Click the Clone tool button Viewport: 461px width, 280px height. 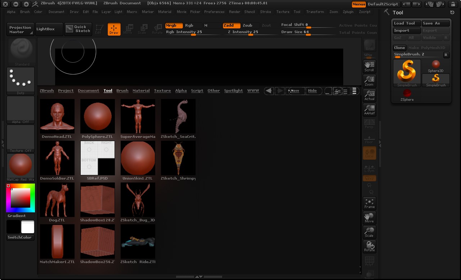[399, 48]
